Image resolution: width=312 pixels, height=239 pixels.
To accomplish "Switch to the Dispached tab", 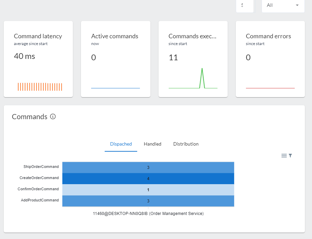I will point(121,144).
